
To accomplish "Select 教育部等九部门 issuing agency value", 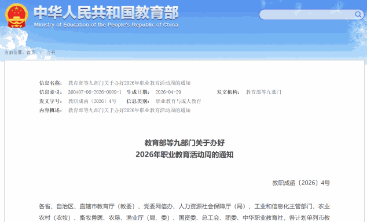I will [x=263, y=92].
